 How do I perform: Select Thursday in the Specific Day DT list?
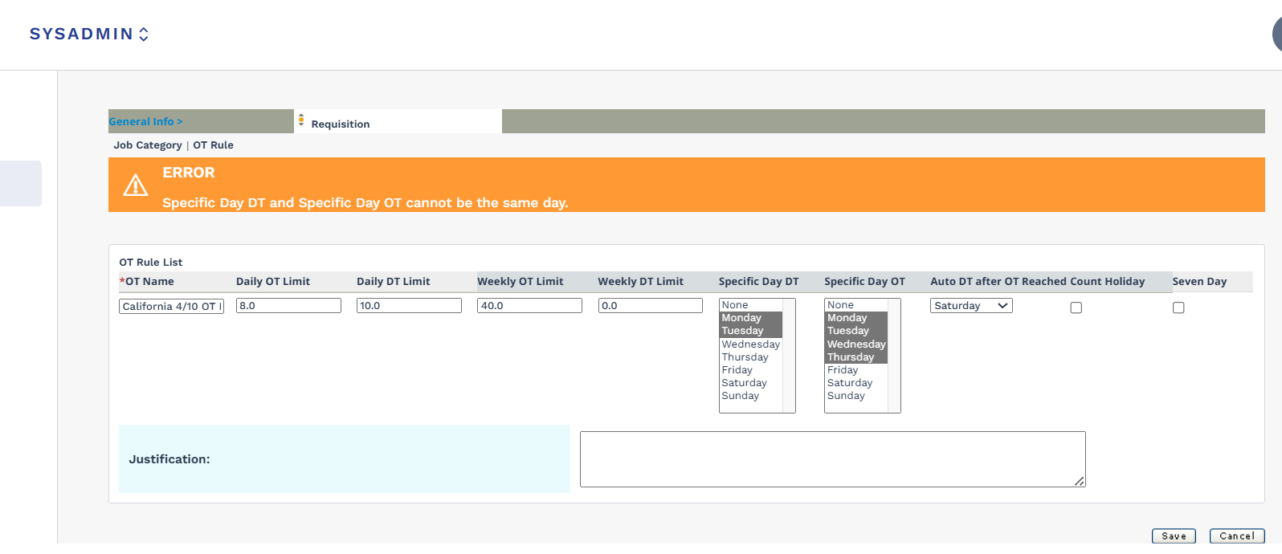click(751, 357)
